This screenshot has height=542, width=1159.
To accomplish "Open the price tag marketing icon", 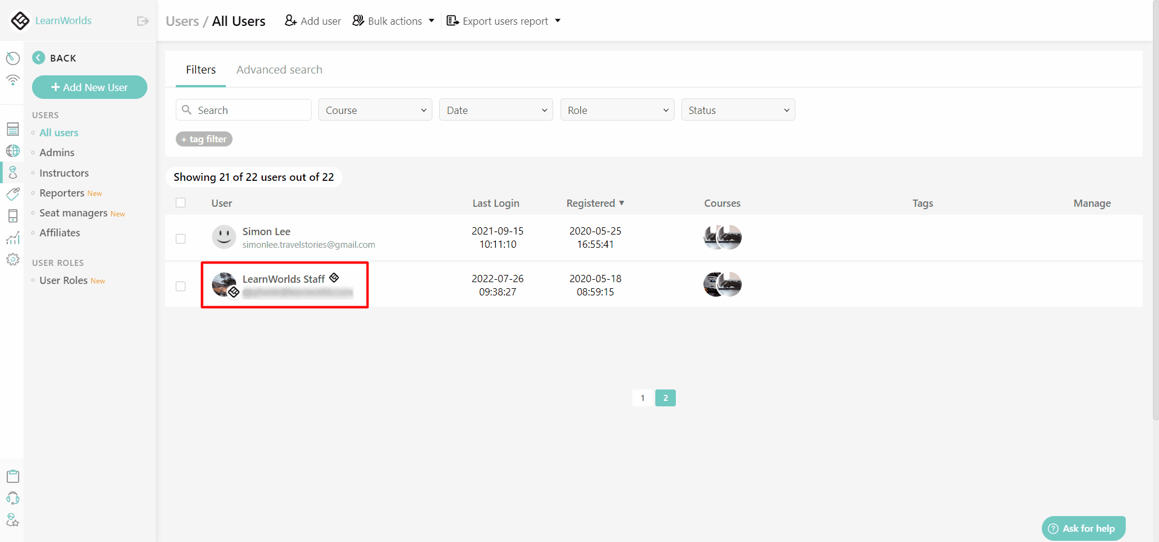I will click(x=13, y=194).
